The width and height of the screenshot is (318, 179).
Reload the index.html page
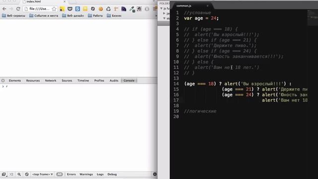coord(18,9)
